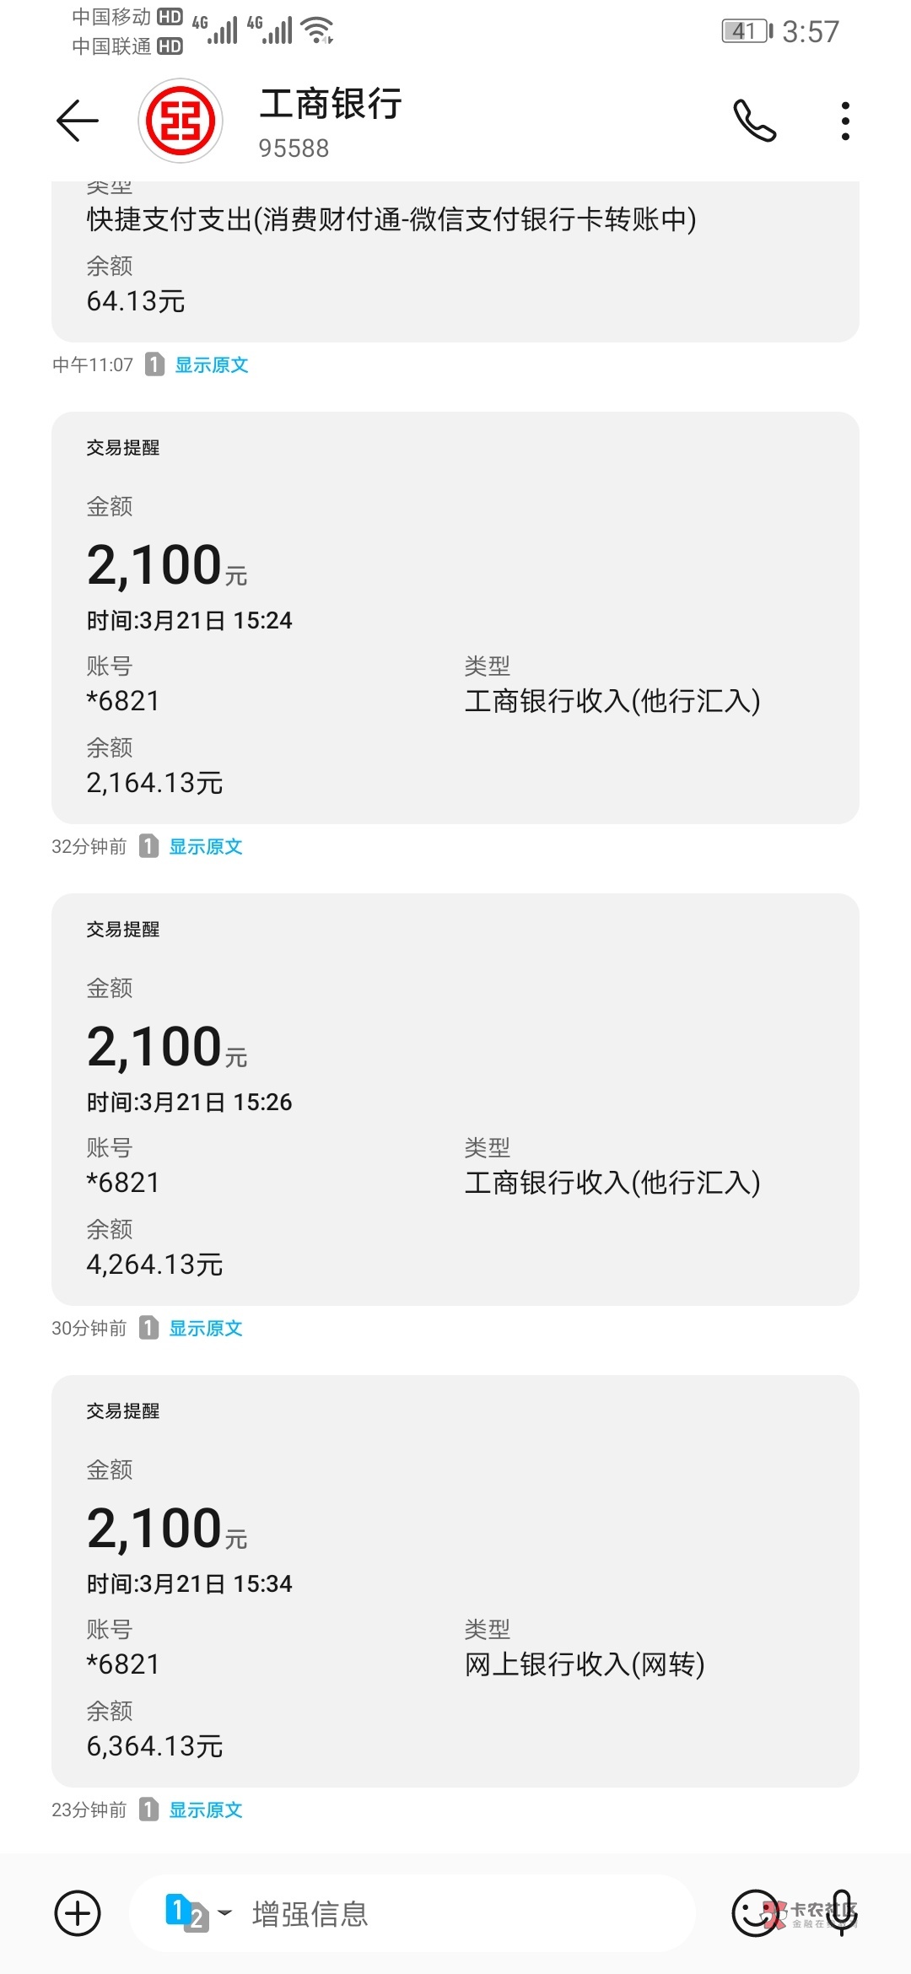Tap the ICBC bank logo avatar
Viewport: 911px width, 1974px height.
pos(181,121)
